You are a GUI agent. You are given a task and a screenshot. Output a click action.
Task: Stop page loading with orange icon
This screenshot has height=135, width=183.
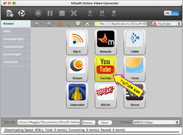tap(60, 24)
